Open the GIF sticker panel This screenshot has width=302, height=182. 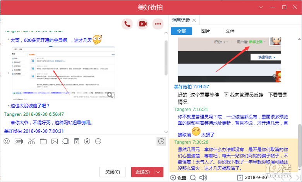click(x=19, y=141)
